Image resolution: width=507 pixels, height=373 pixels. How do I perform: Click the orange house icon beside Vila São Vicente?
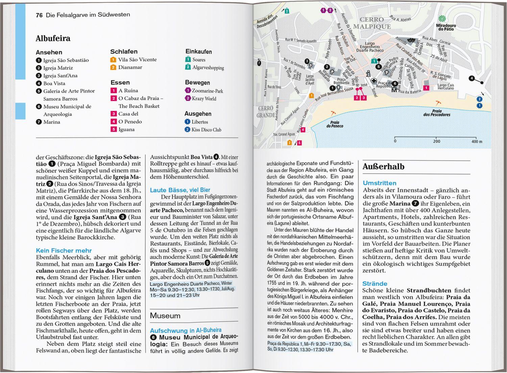114,60
